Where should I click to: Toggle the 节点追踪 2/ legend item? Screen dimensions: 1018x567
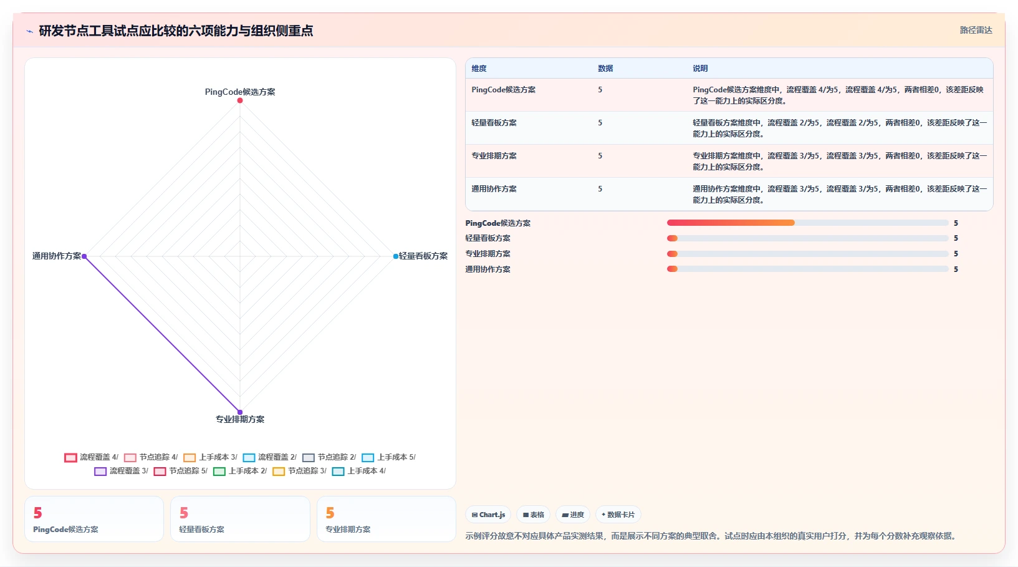pyautogui.click(x=329, y=457)
